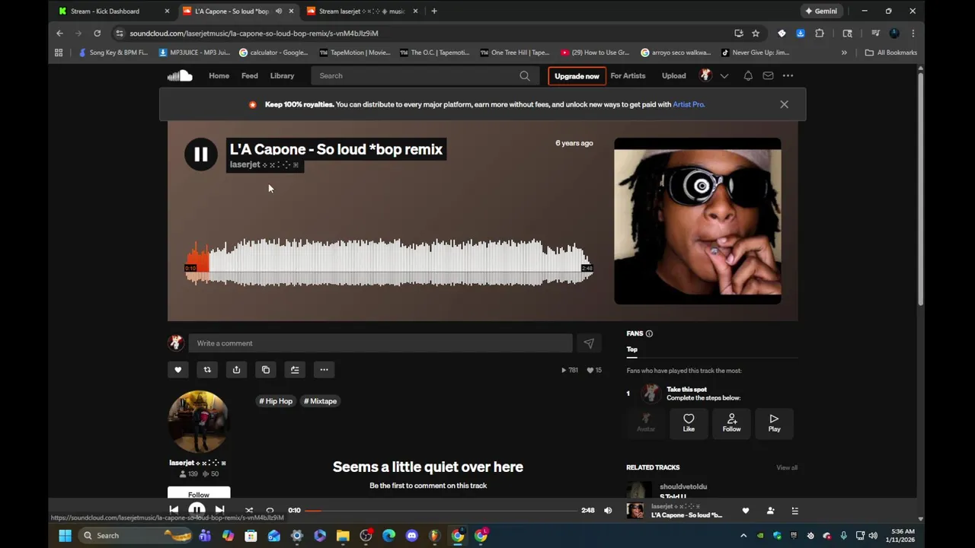Screen dimensions: 975x548
Task: Share the track with the share icon
Action: tap(236, 370)
